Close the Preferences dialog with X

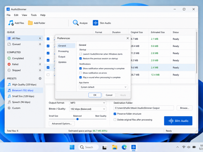(x=128, y=38)
